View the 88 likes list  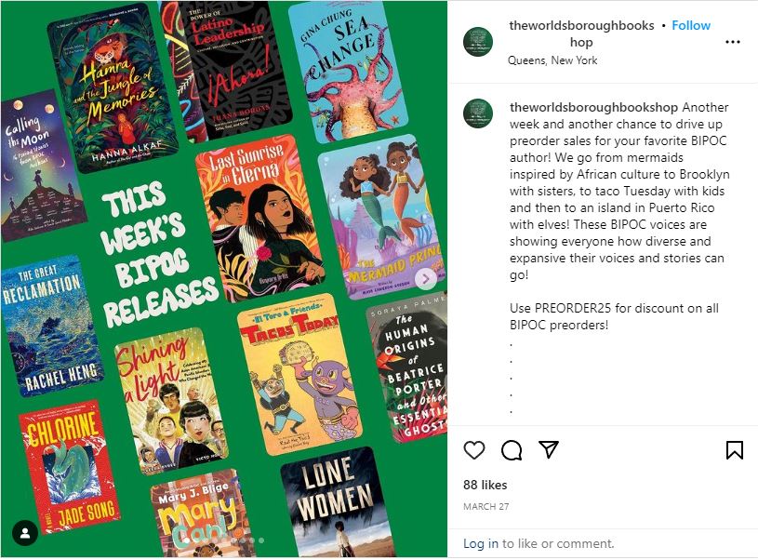pyautogui.click(x=485, y=485)
